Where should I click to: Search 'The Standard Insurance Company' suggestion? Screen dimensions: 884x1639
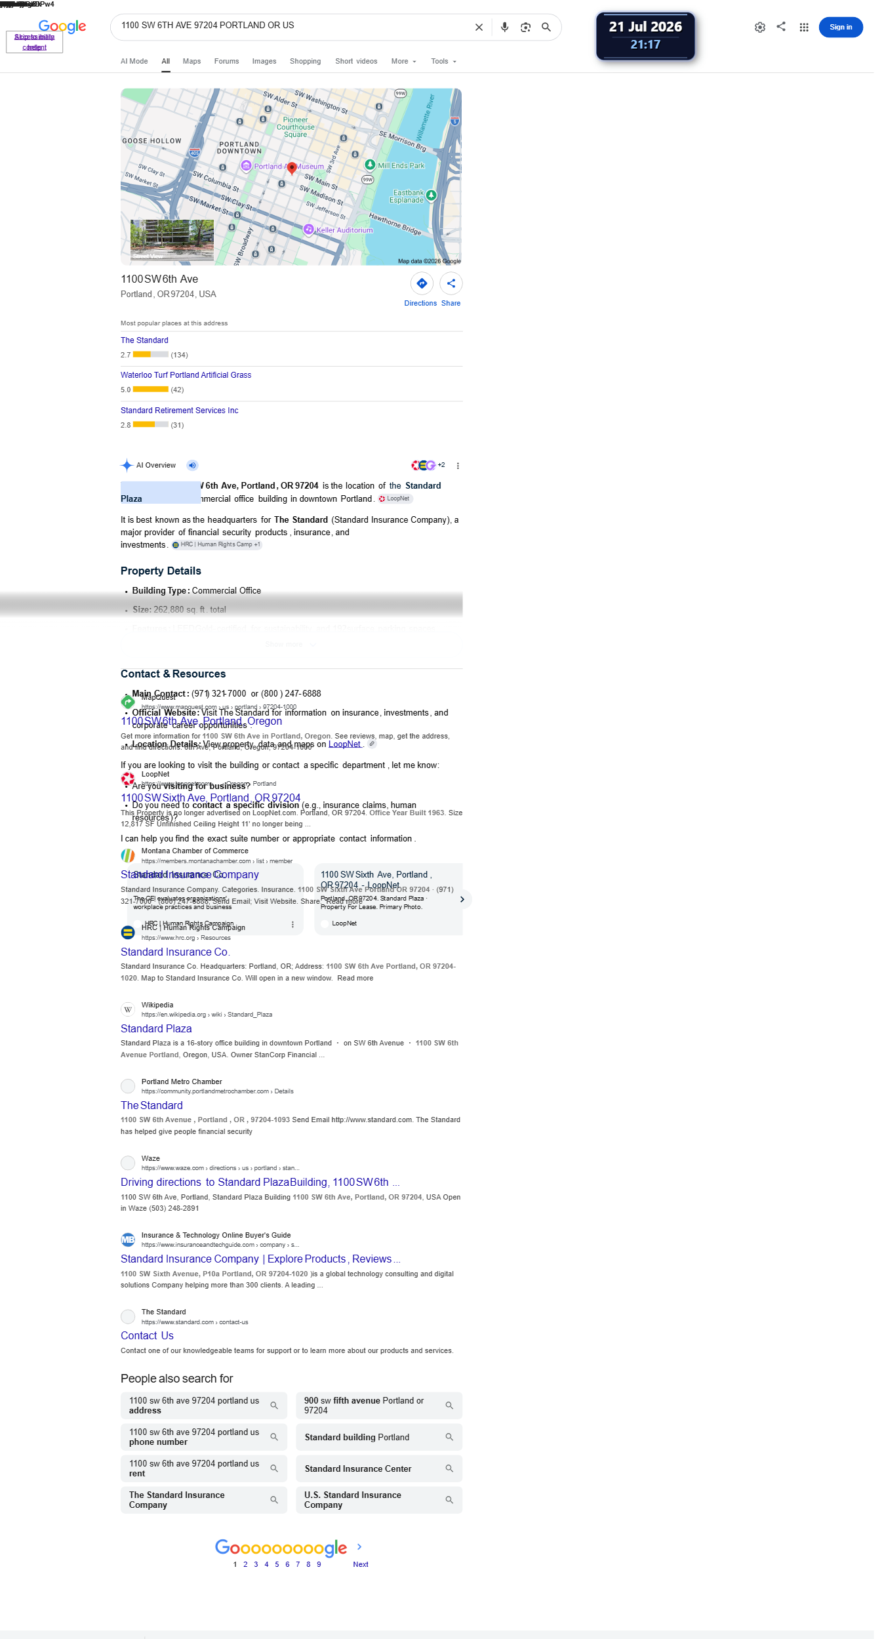(x=204, y=1500)
